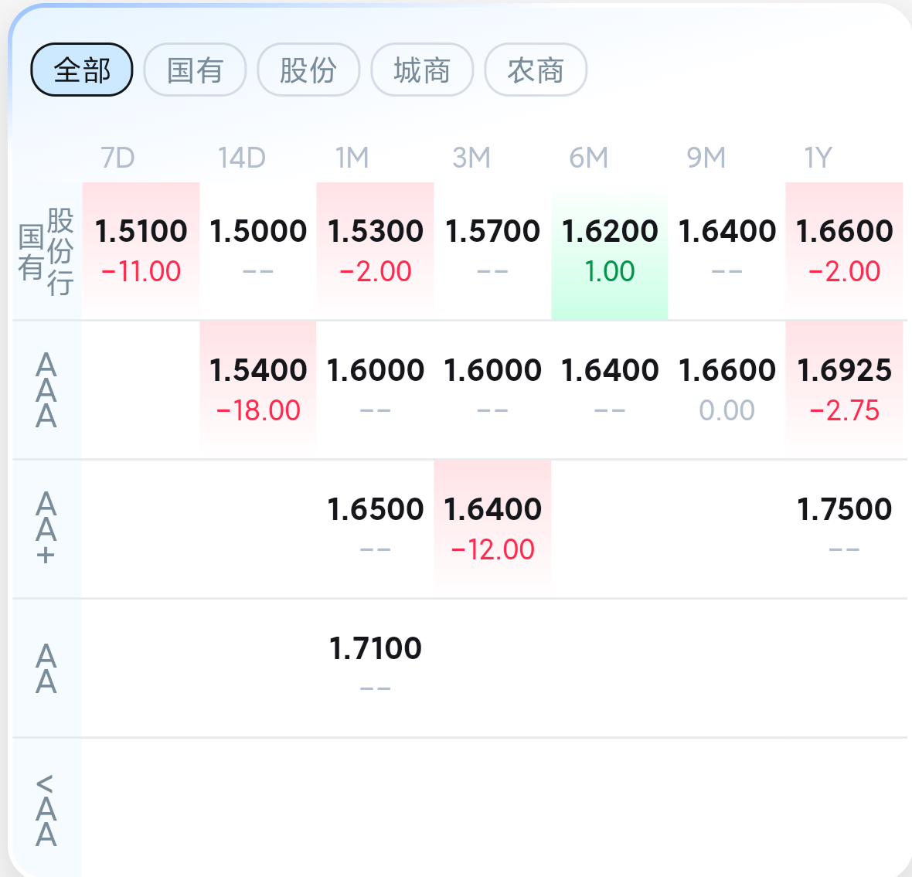
Task: Click the 1.5400 AAA 14D rate cell
Action: pyautogui.click(x=258, y=389)
